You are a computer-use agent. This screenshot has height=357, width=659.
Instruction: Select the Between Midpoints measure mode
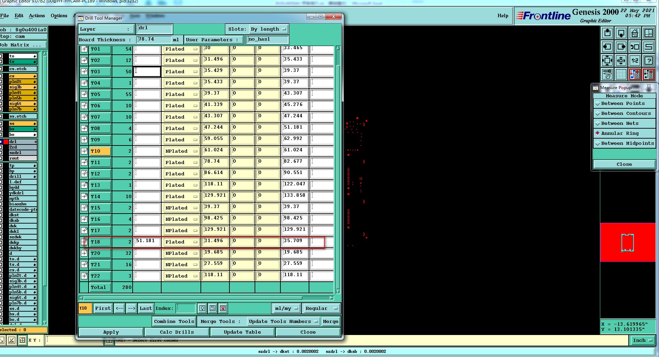(x=624, y=143)
